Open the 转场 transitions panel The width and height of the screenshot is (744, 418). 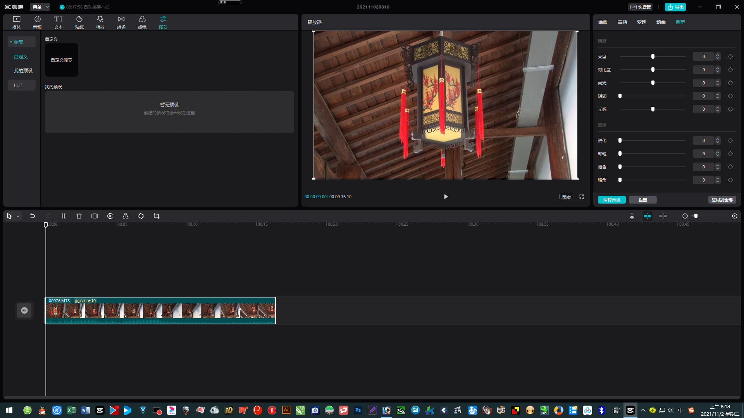pyautogui.click(x=121, y=22)
